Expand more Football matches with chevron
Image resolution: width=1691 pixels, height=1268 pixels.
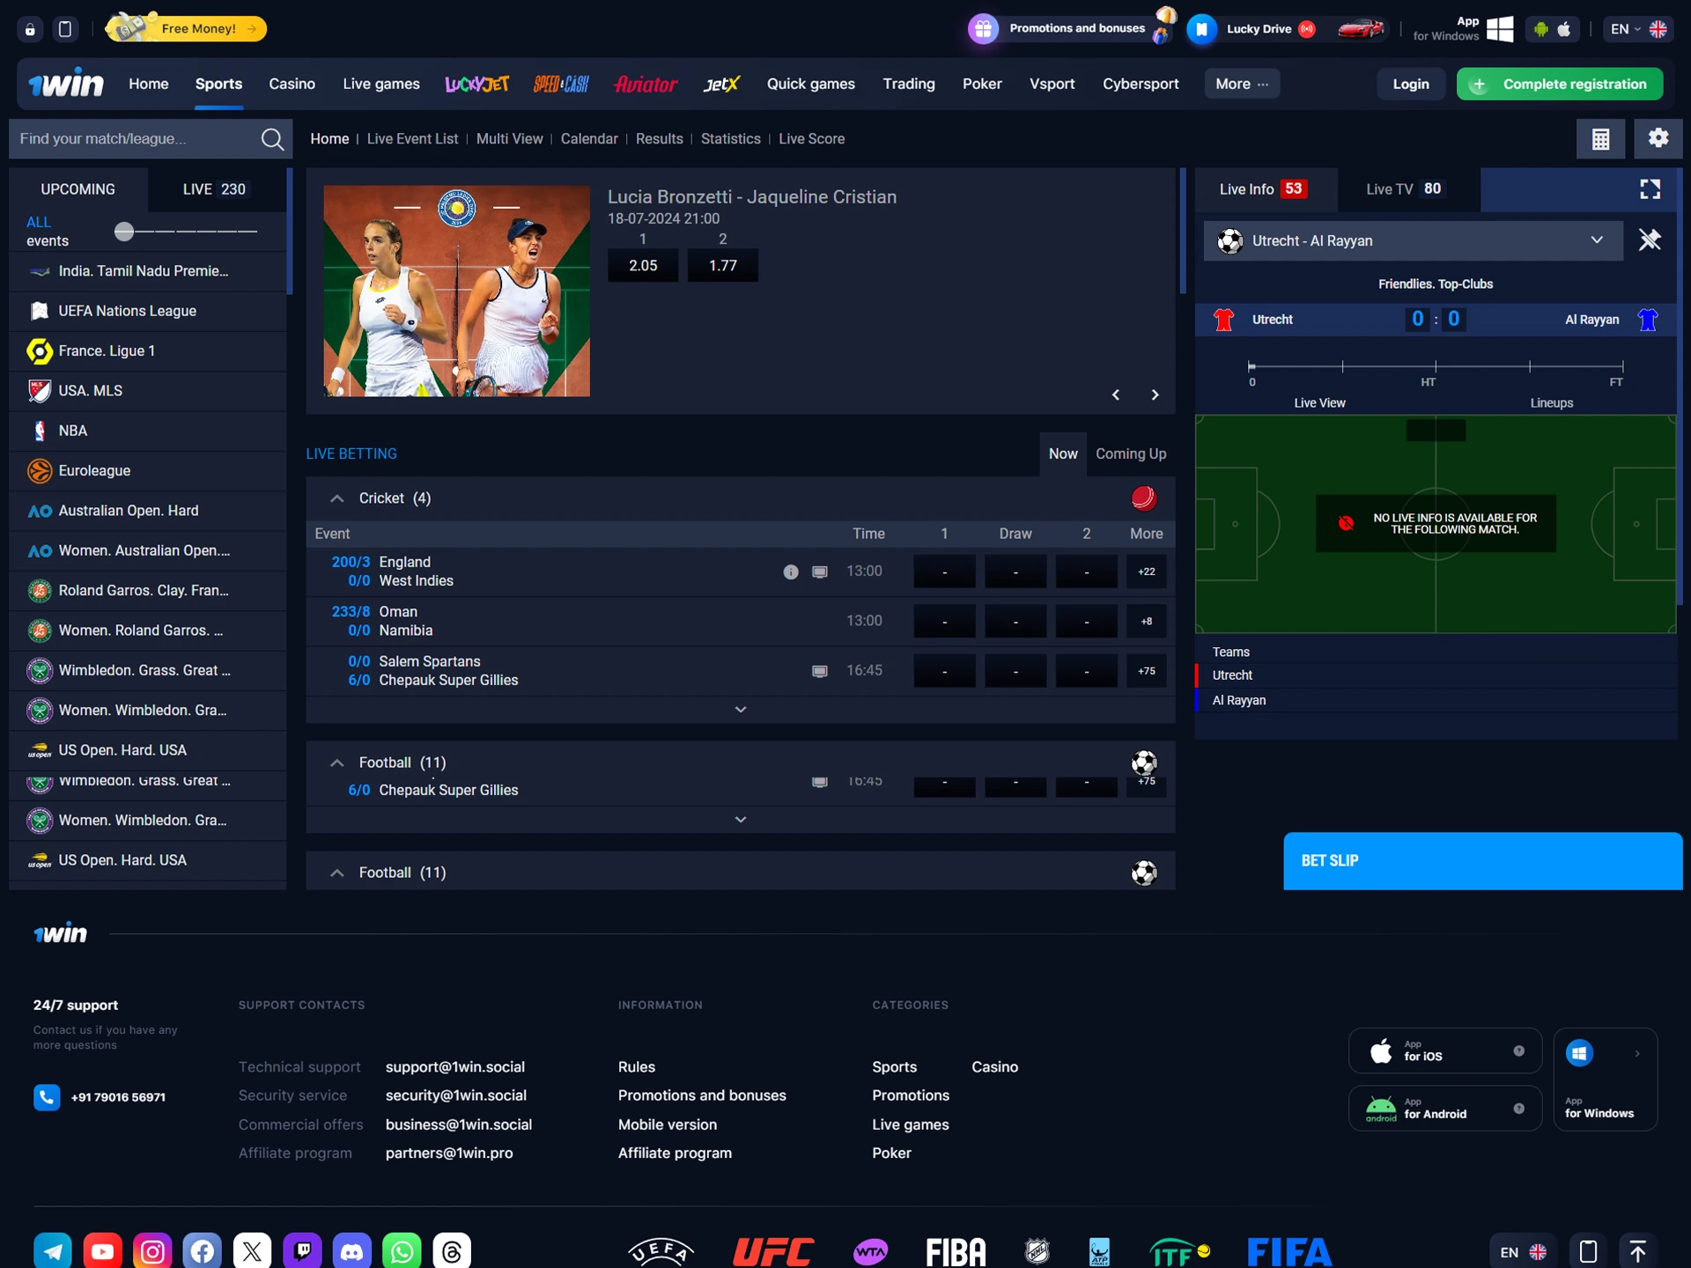point(741,819)
